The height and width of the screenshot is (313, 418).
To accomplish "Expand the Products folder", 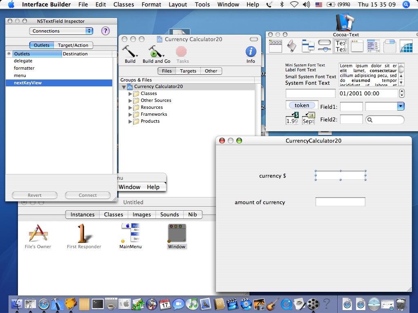I will (x=130, y=121).
